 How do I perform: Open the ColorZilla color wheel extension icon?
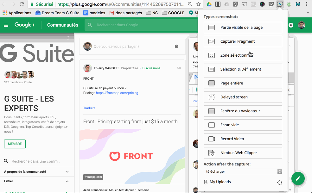[x=262, y=4]
